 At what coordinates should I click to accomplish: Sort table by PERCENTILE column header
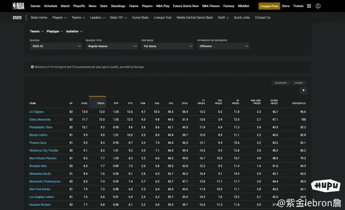click(299, 103)
